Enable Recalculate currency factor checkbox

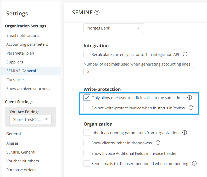pyautogui.click(x=87, y=54)
